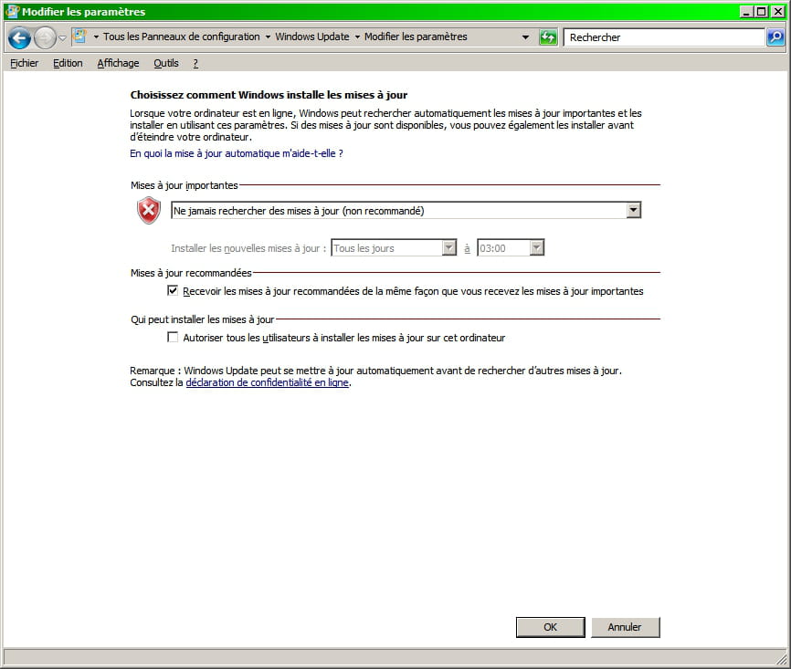791x669 pixels.
Task: Click 'Mises à jour recommandées' section label
Action: [191, 273]
